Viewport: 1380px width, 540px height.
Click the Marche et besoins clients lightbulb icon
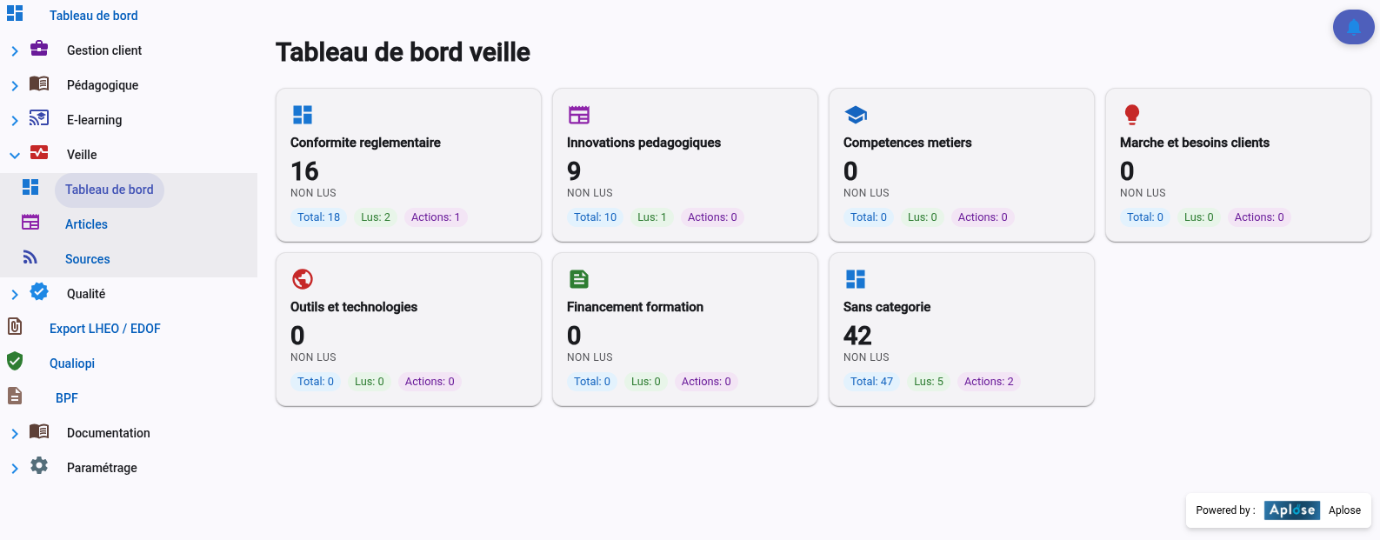coord(1131,115)
